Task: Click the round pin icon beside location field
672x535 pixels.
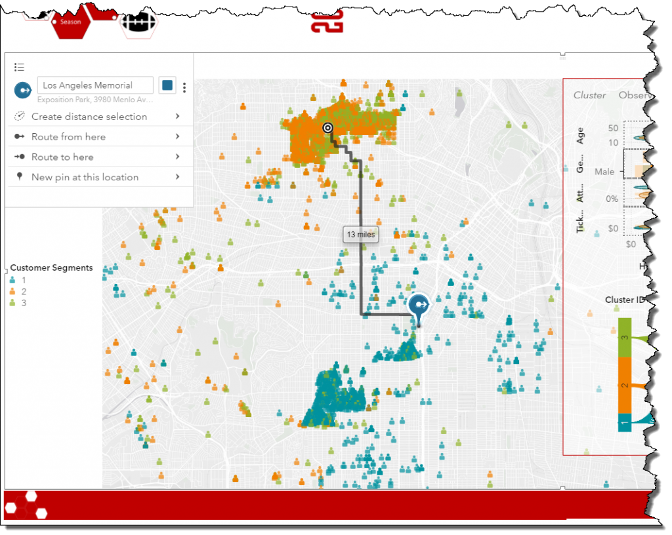Action: (x=23, y=90)
